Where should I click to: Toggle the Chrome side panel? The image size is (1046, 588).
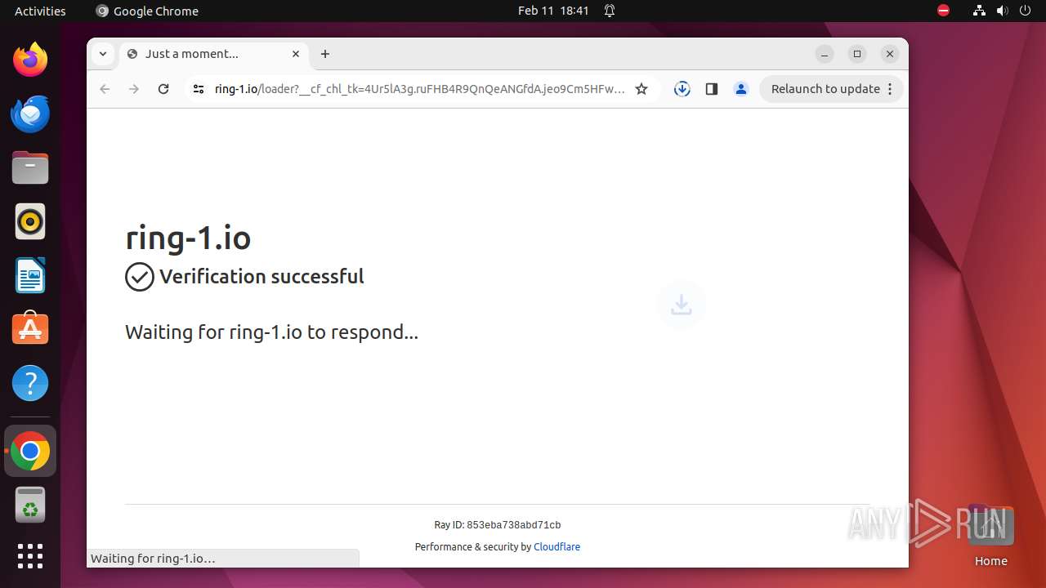tap(712, 89)
